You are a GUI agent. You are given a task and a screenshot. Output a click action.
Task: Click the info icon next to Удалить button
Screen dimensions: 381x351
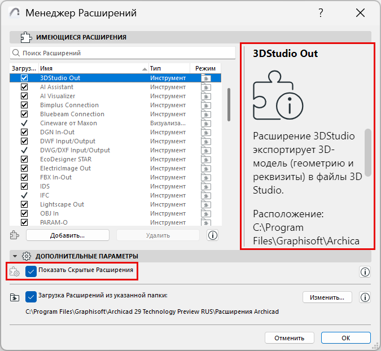[x=213, y=235]
